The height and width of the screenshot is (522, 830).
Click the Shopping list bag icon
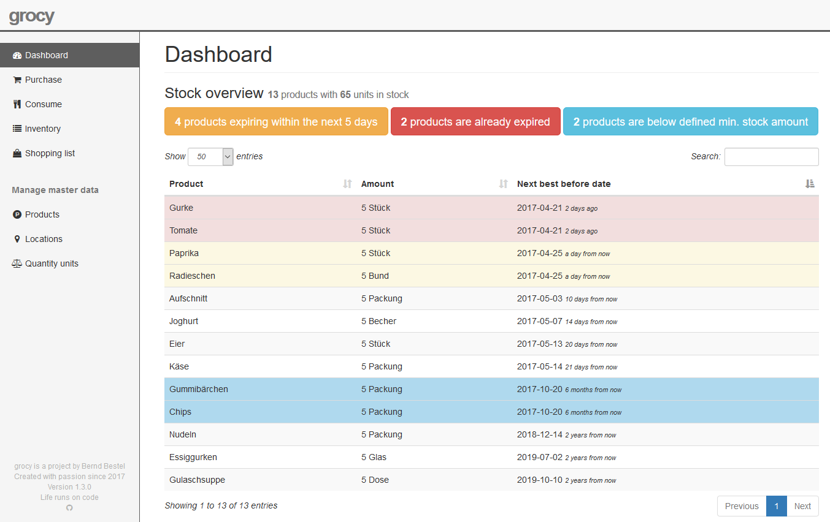click(x=17, y=153)
